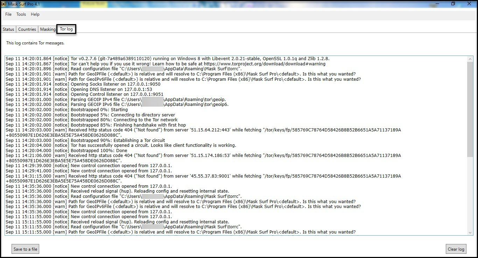Click the warning from server '51.15.64.212:443'
Viewport: 478px width, 258px height.
203,132
